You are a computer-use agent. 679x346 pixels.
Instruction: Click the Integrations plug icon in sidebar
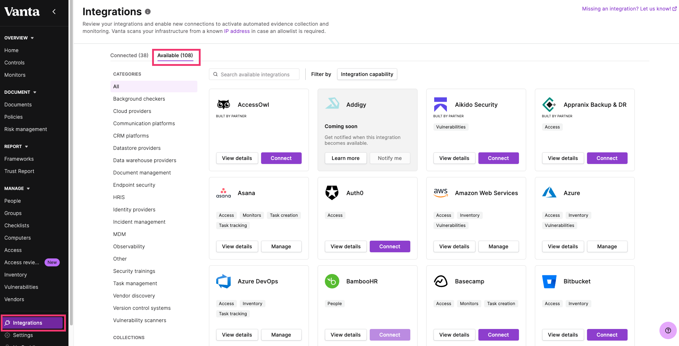7,323
